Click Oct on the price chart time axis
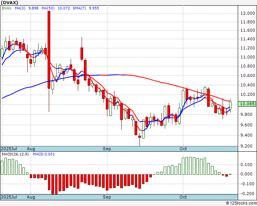This screenshot has height=206, width=257. pos(183,149)
